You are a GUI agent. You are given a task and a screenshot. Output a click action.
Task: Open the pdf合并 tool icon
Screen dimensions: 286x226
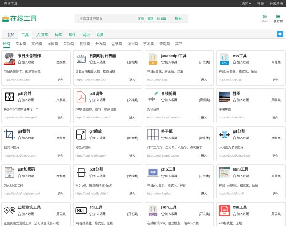point(10,97)
